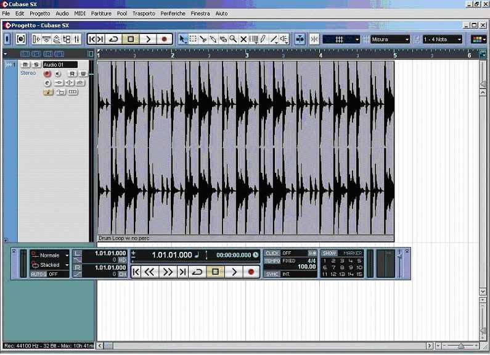Click the horizontal zoom slider at bottom right

[460, 346]
